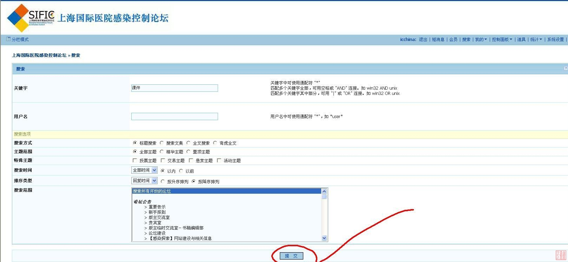Click the 用户名 input field
This screenshot has width=568, height=262.
[x=174, y=116]
